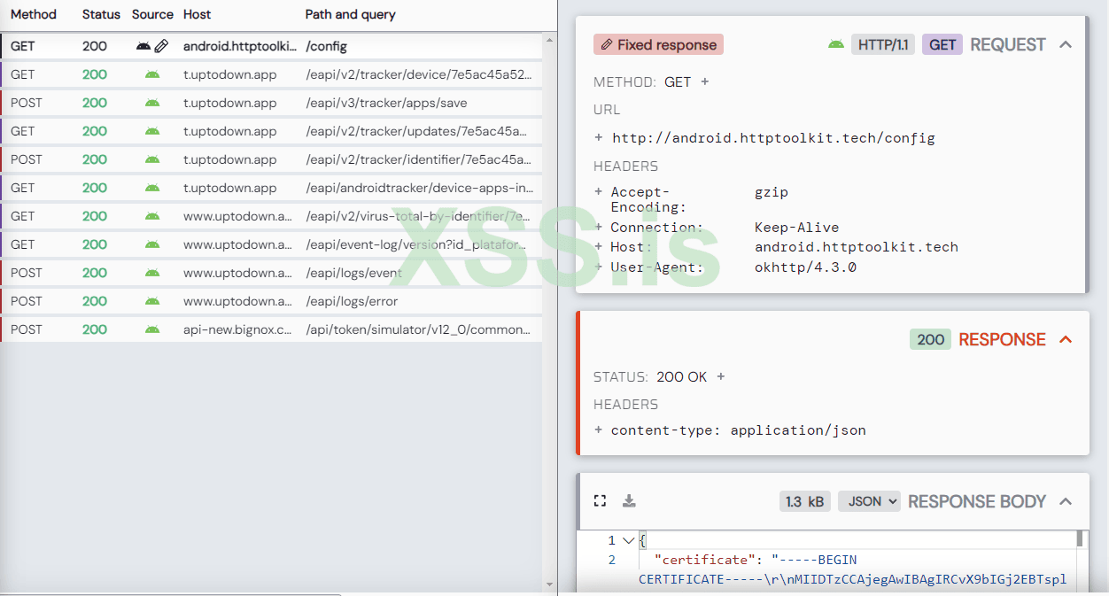Expand STATUS 200 OK details
This screenshot has width=1109, height=596.
coord(721,376)
